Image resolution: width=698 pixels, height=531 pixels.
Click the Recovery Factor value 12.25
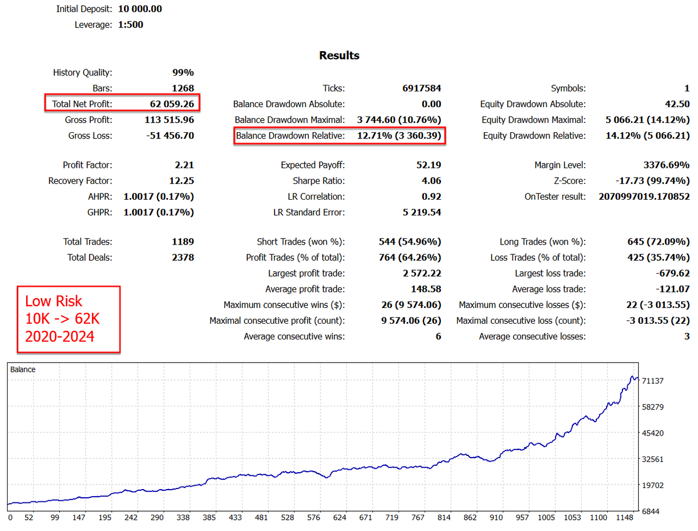[x=180, y=181]
